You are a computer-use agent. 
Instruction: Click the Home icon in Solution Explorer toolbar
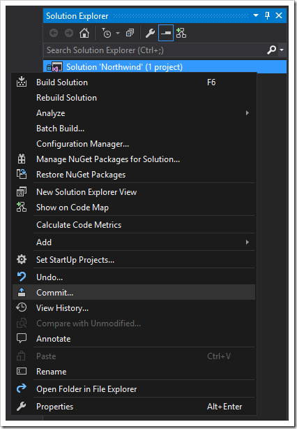coord(84,33)
